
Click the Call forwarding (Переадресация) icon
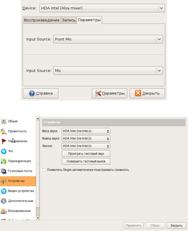[x=4, y=161]
